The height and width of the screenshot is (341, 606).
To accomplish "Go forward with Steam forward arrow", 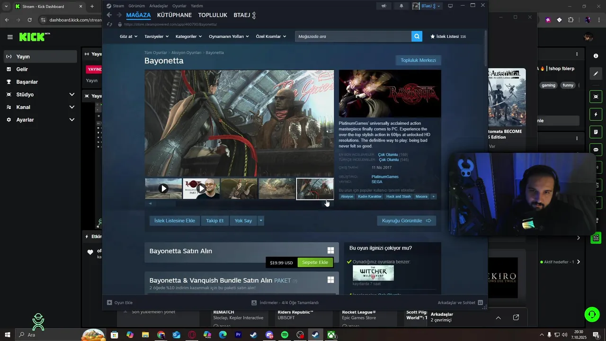I will [119, 15].
